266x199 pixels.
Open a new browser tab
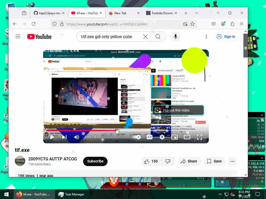click(x=186, y=13)
